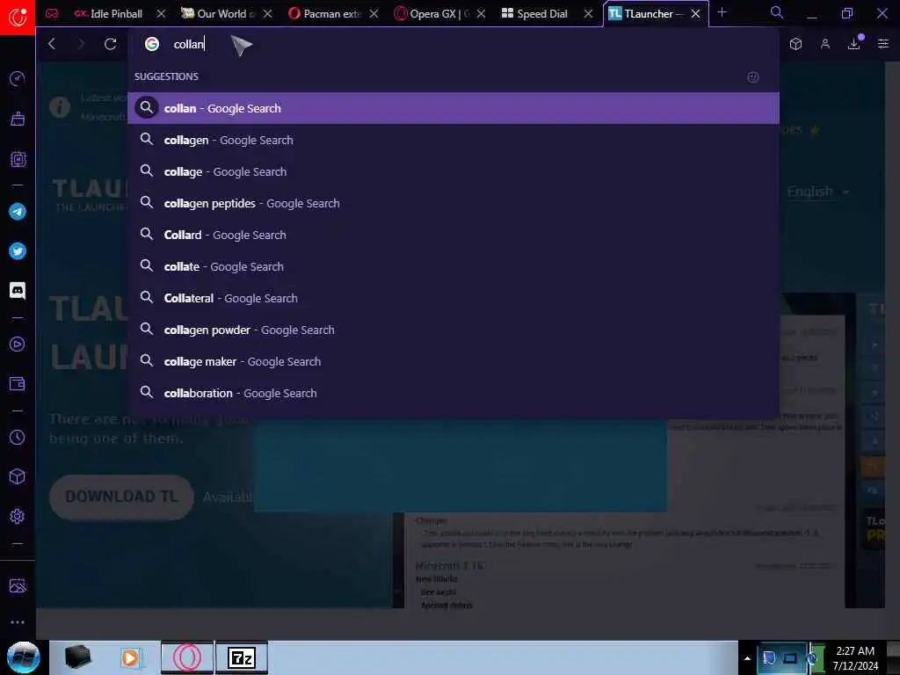Image resolution: width=900 pixels, height=675 pixels.
Task: Open Discord in sidebar
Action: (x=18, y=290)
